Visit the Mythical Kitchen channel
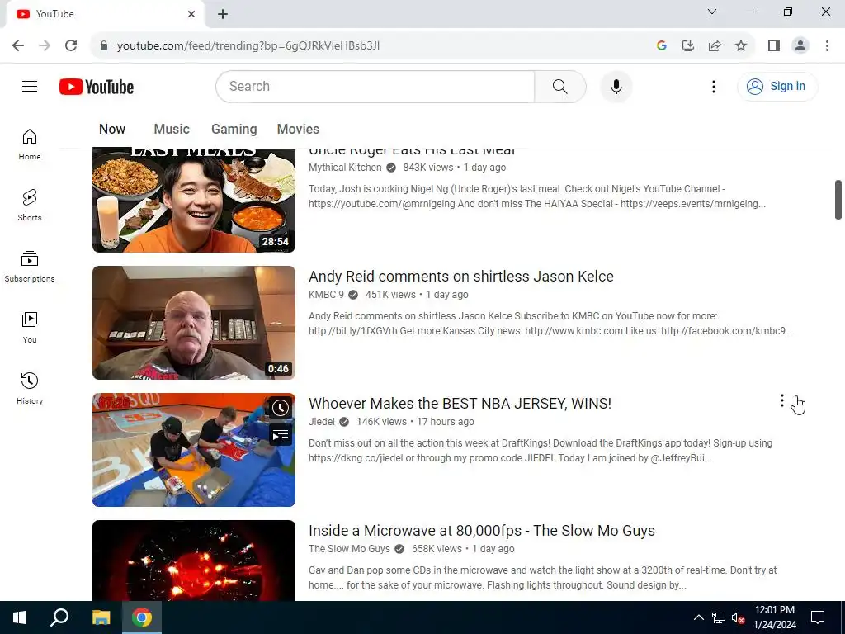The height and width of the screenshot is (634, 845). coord(345,168)
